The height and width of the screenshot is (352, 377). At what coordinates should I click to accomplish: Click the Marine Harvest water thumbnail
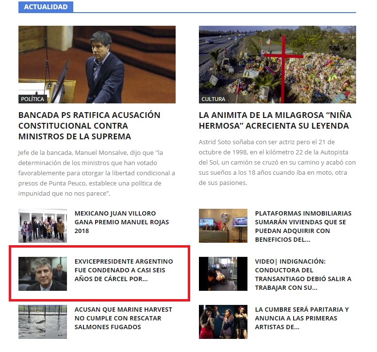[43, 321]
